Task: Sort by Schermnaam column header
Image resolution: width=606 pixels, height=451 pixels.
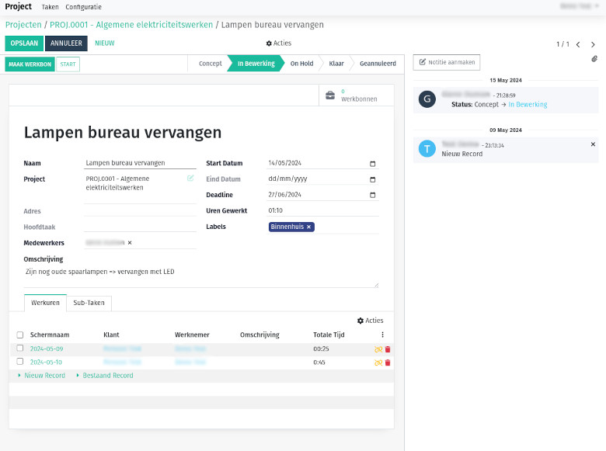Action: 50,335
